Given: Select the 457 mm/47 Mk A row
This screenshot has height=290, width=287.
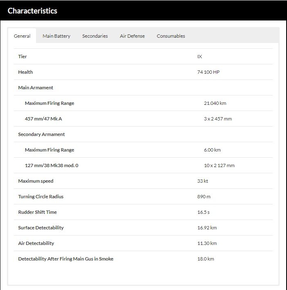Looking at the screenshot, I should point(143,118).
